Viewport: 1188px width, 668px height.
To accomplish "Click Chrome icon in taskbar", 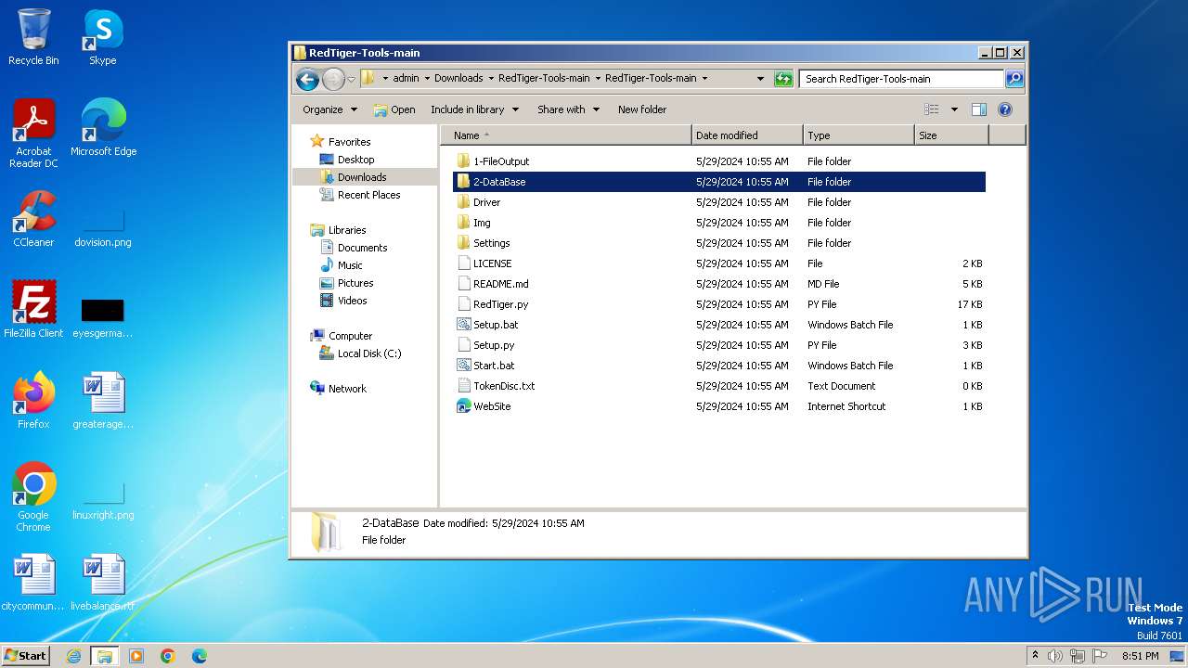I will pyautogui.click(x=168, y=656).
